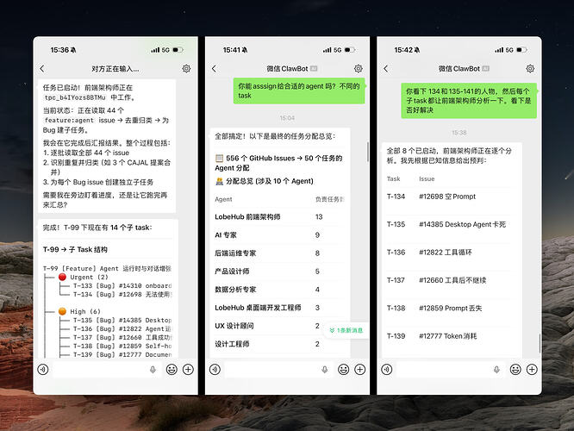Open emoji picker in 15:41 phone
The image size is (574, 431).
[343, 370]
